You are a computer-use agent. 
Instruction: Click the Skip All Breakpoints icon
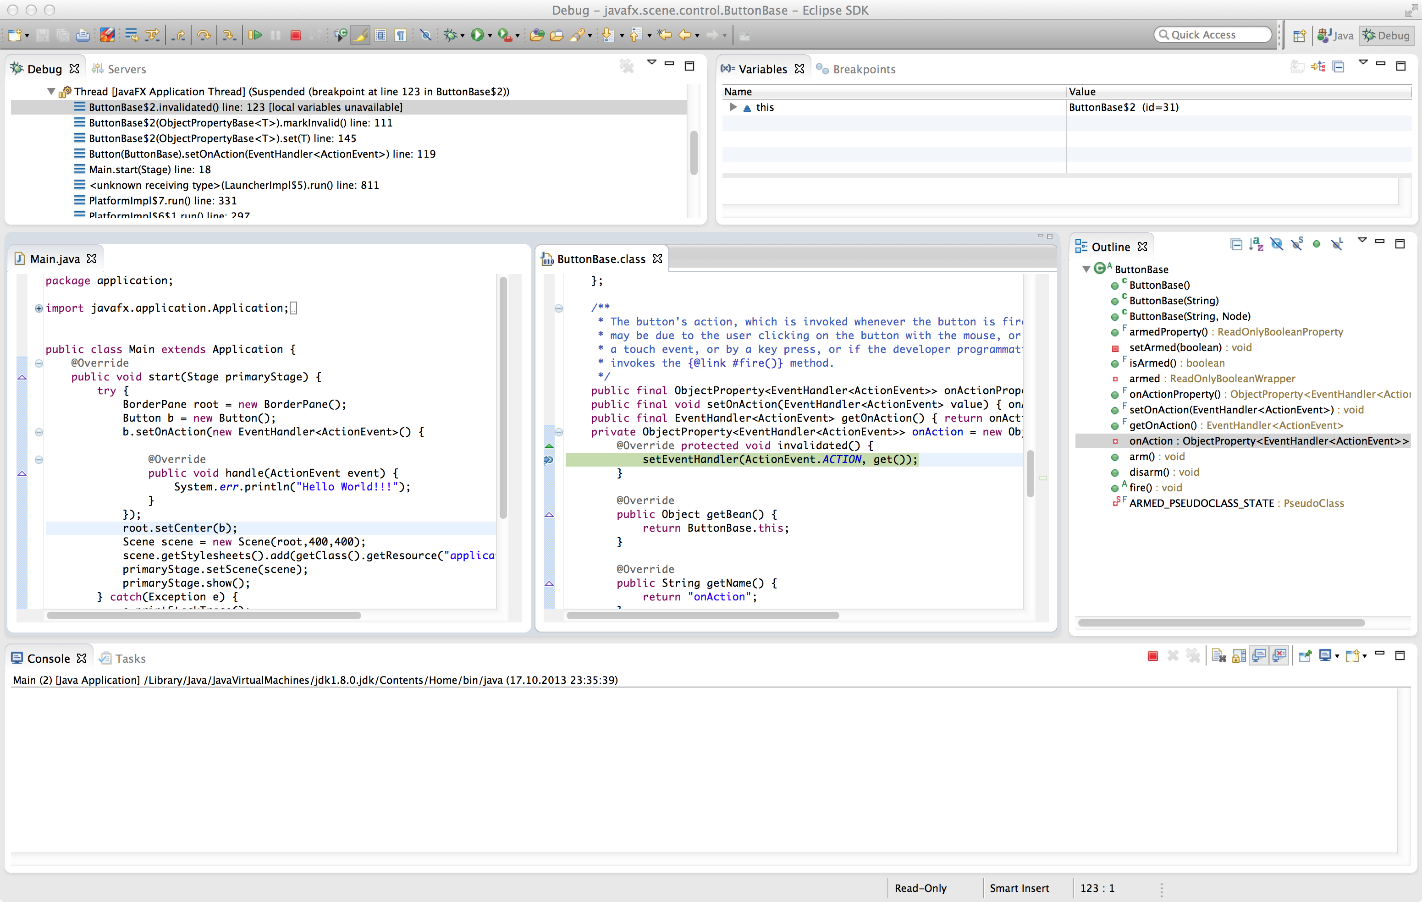point(425,35)
